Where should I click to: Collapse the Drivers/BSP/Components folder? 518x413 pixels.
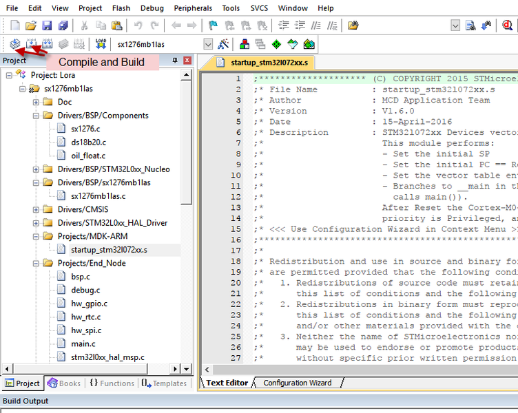[36, 116]
